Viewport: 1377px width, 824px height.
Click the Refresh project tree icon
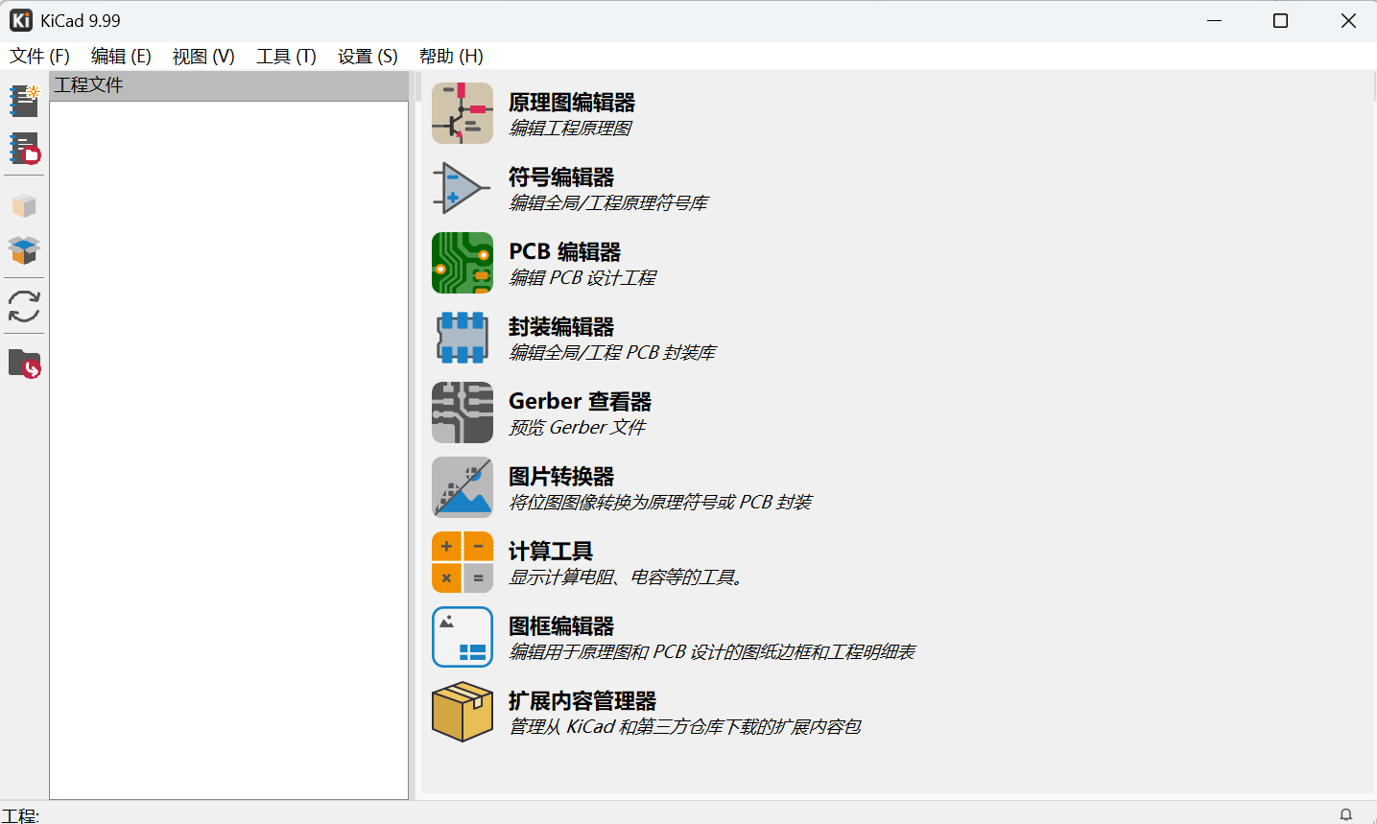pos(24,307)
